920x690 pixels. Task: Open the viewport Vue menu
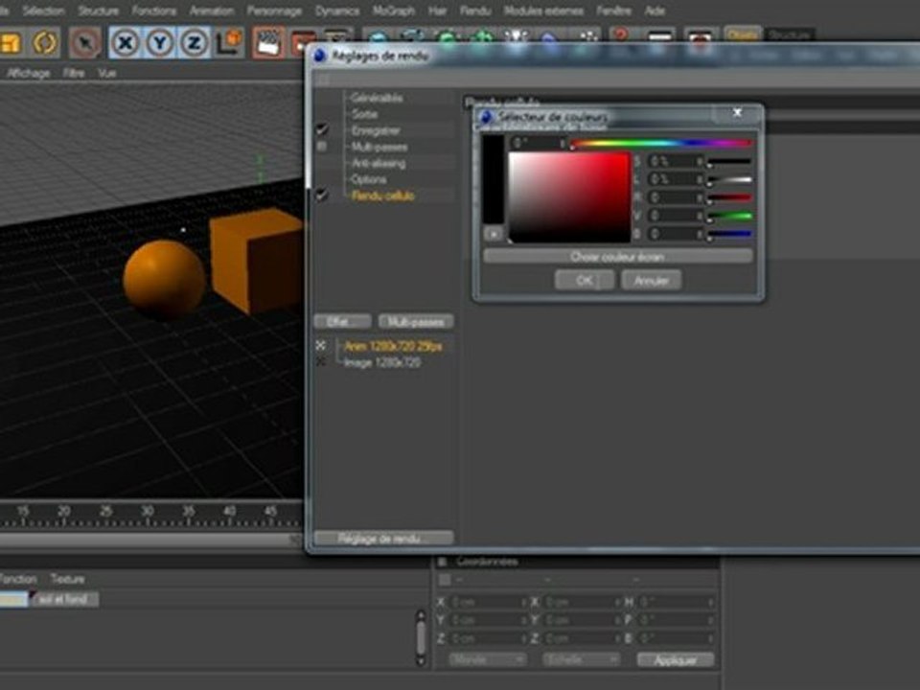coord(106,73)
